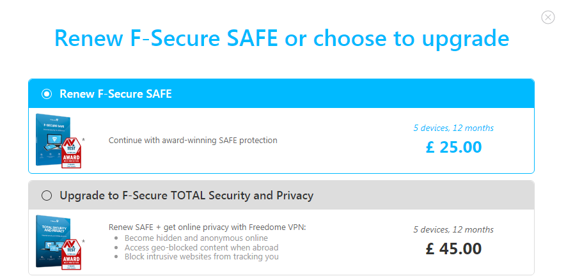This screenshot has height=276, width=566.
Task: Click the blue Renew F-Secure SAFE header bar
Action: click(288, 94)
